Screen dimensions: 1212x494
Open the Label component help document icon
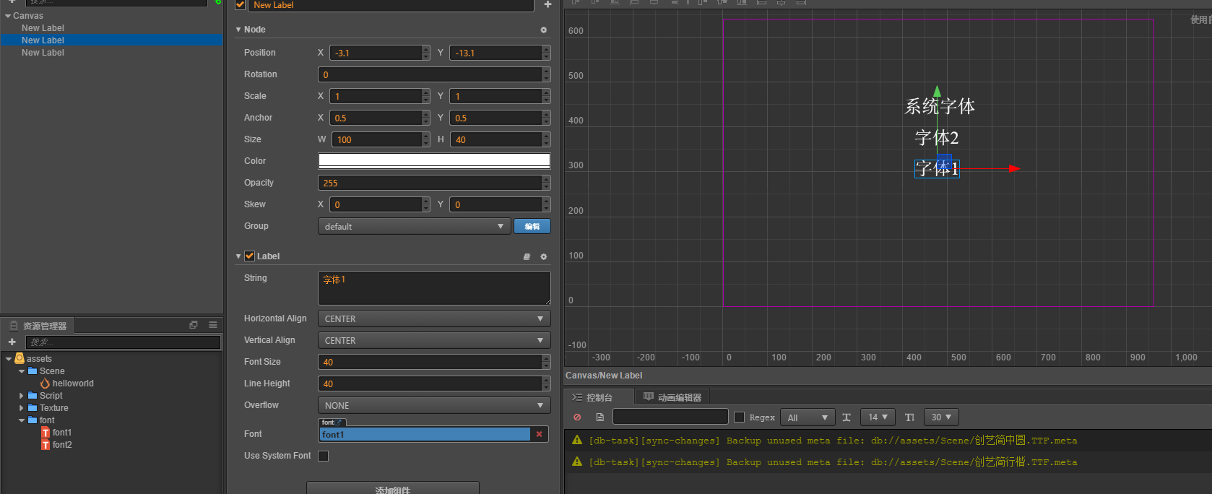[x=527, y=256]
